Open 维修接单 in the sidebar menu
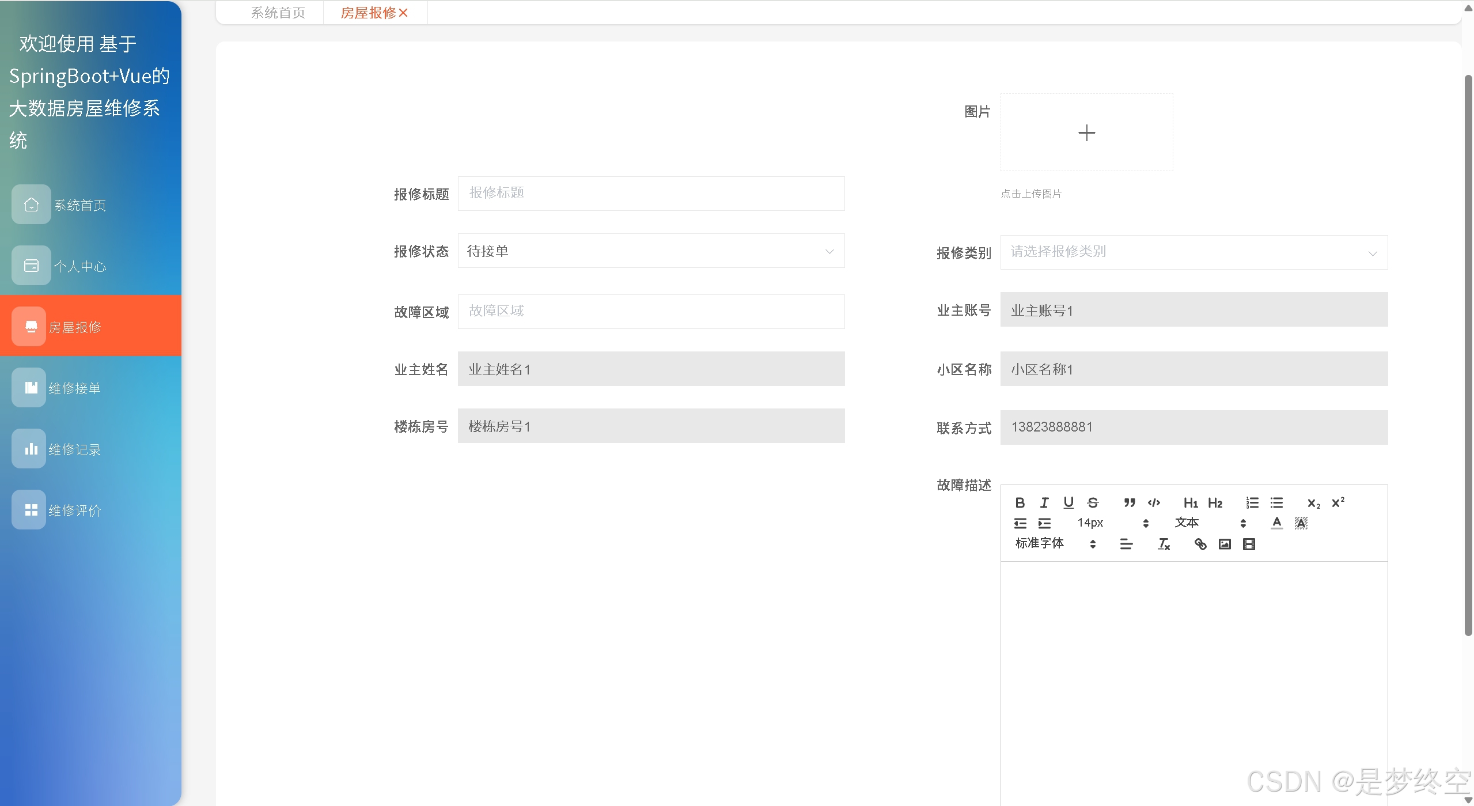Viewport: 1474px width, 806px height. tap(75, 388)
